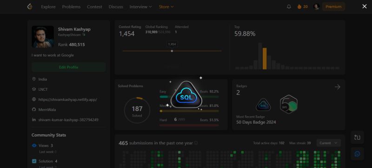Go to the Explore tab
The image size is (372, 168).
(48, 7)
